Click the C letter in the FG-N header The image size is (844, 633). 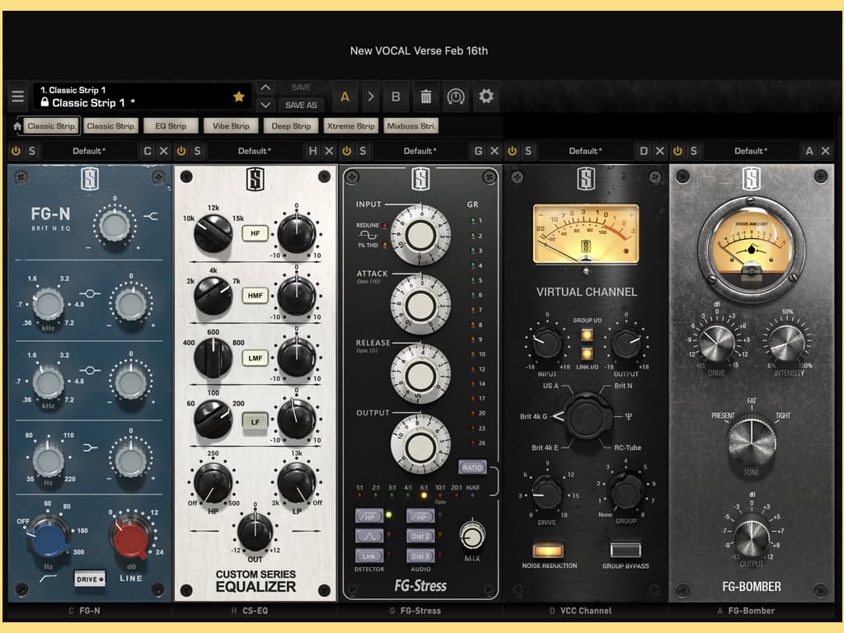point(148,152)
